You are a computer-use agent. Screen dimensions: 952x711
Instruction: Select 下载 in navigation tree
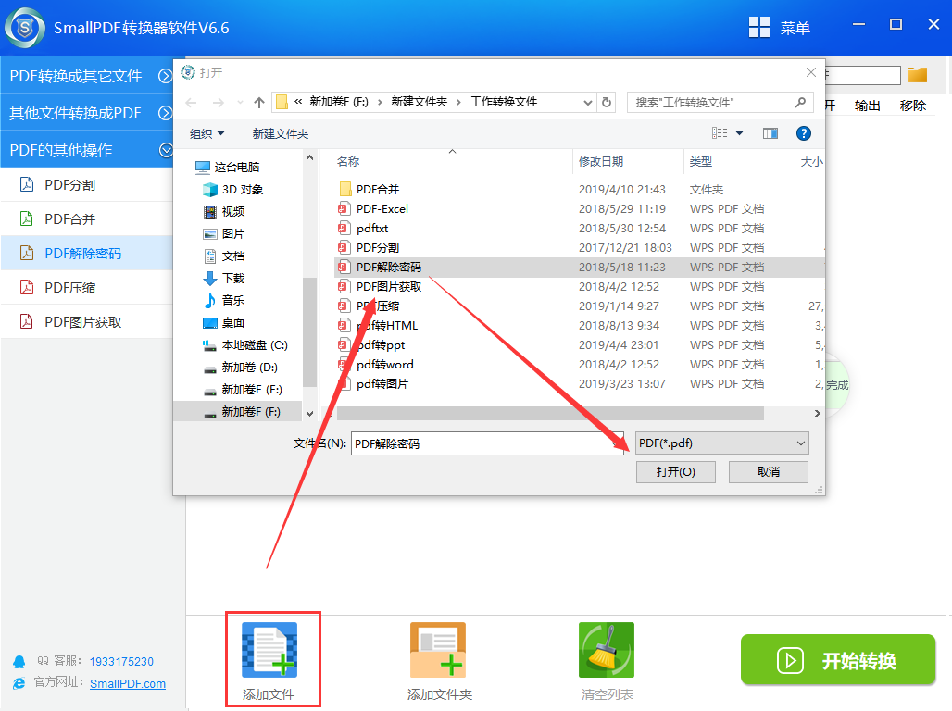click(225, 278)
